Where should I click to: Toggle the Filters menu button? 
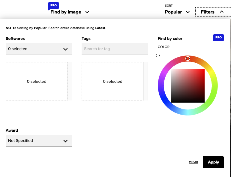(x=212, y=12)
